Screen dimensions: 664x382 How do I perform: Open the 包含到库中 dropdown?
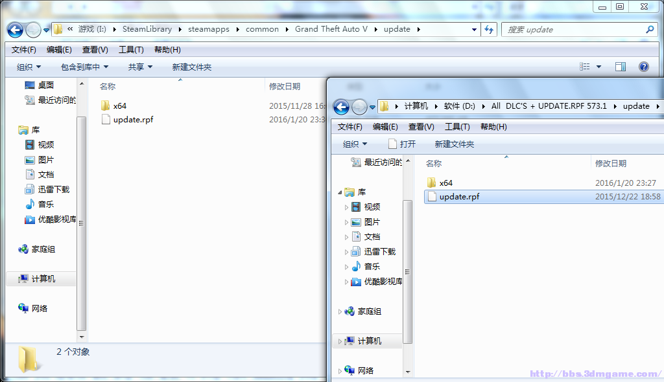click(85, 67)
